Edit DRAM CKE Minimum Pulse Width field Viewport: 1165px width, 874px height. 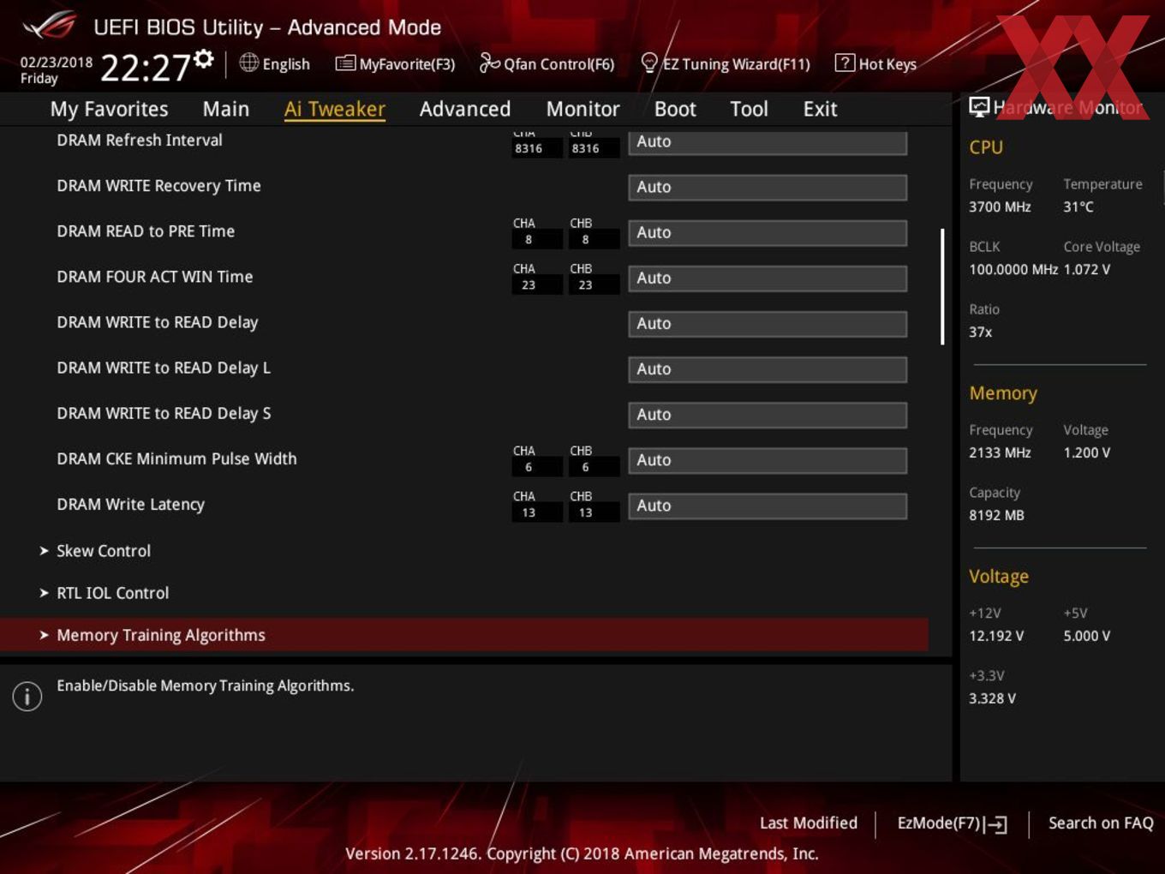(768, 459)
